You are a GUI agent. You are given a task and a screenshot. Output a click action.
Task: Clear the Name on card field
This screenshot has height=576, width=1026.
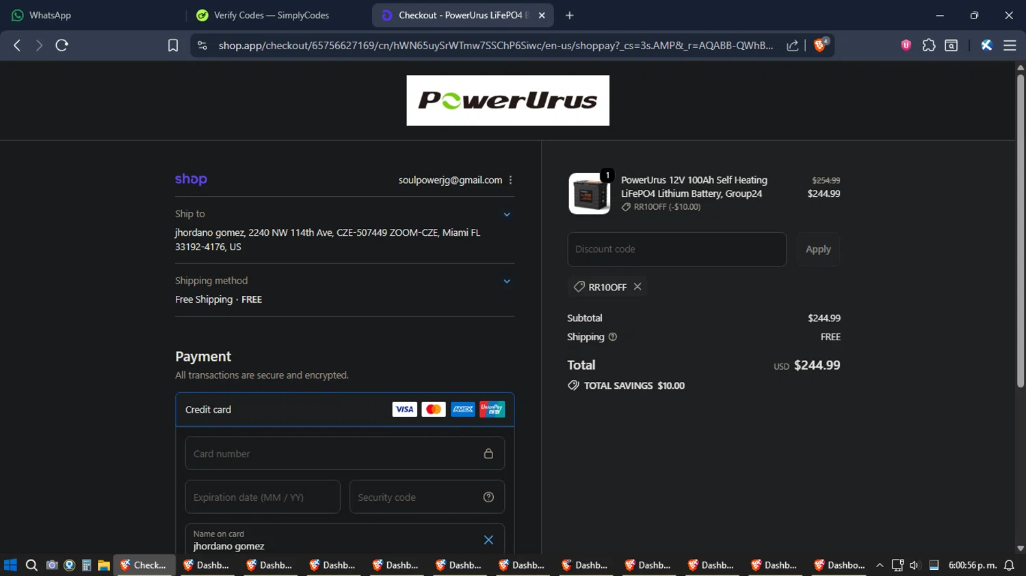tap(488, 540)
